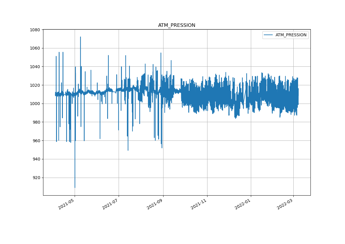Click the blue line sample in legend

[269, 35]
